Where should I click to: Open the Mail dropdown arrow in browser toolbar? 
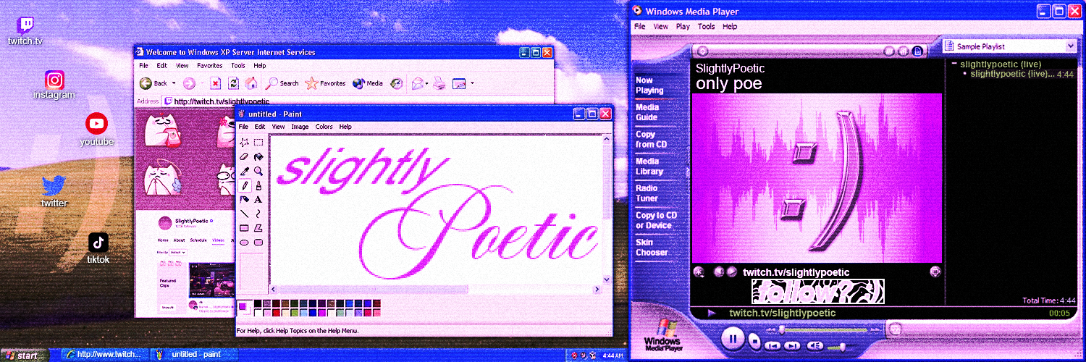click(x=428, y=83)
